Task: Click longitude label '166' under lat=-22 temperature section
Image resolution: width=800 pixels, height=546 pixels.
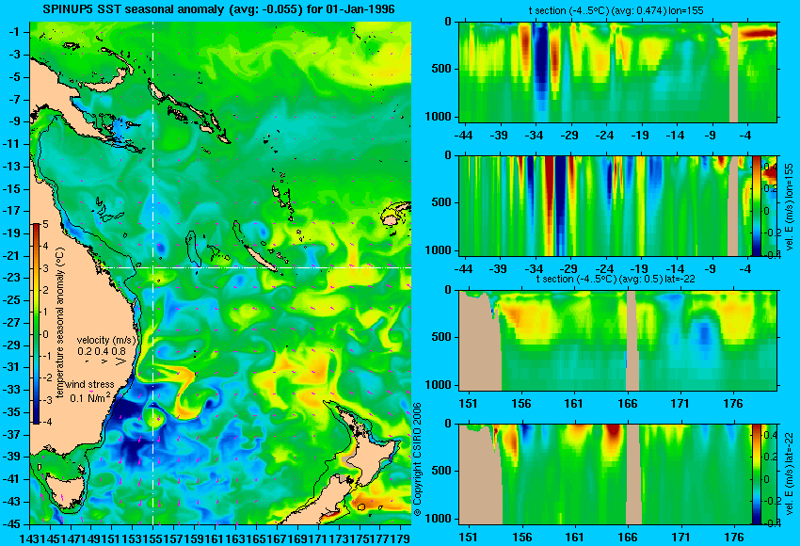Action: (x=627, y=404)
